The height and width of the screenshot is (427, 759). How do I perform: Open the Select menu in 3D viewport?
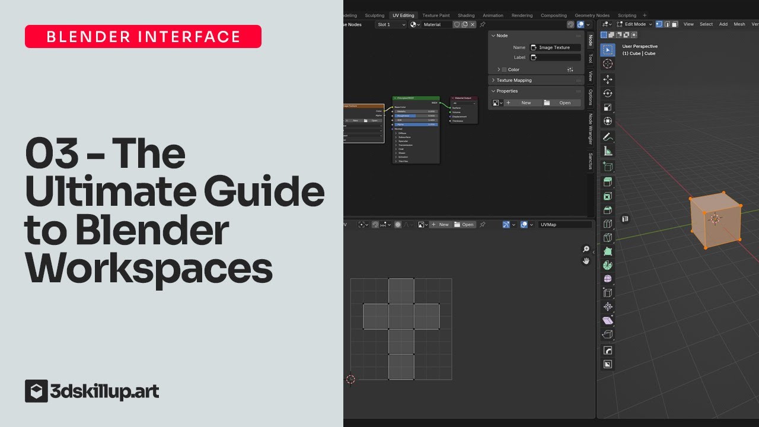coord(706,24)
